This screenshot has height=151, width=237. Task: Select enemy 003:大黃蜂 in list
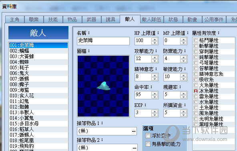click(38, 56)
